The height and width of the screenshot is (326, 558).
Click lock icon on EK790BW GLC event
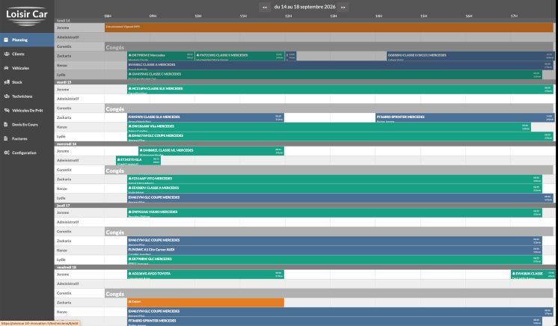[130, 259]
